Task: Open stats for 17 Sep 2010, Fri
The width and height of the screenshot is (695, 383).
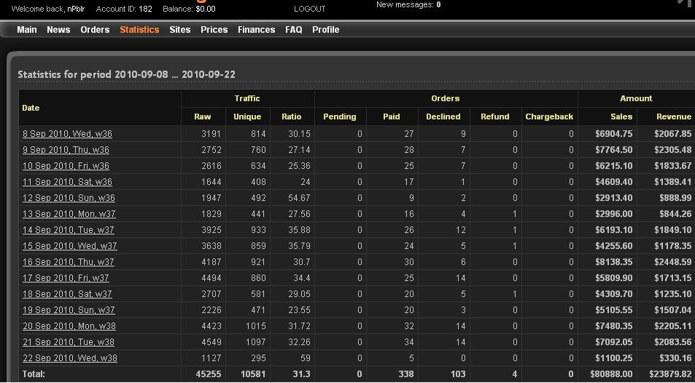Action: pos(66,277)
